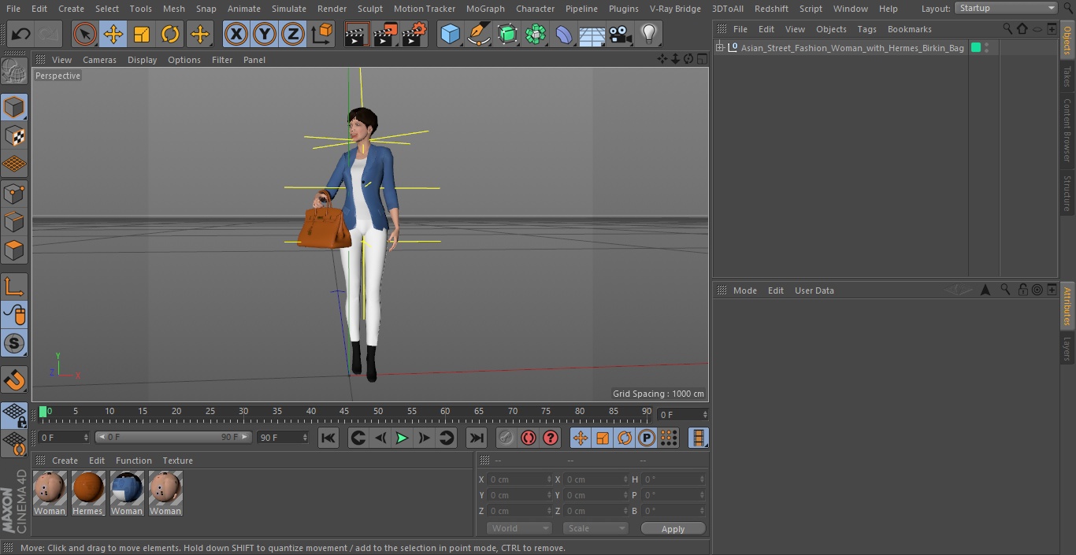This screenshot has width=1076, height=555.
Task: Activate the Move tool in top toolbar
Action: [x=113, y=34]
